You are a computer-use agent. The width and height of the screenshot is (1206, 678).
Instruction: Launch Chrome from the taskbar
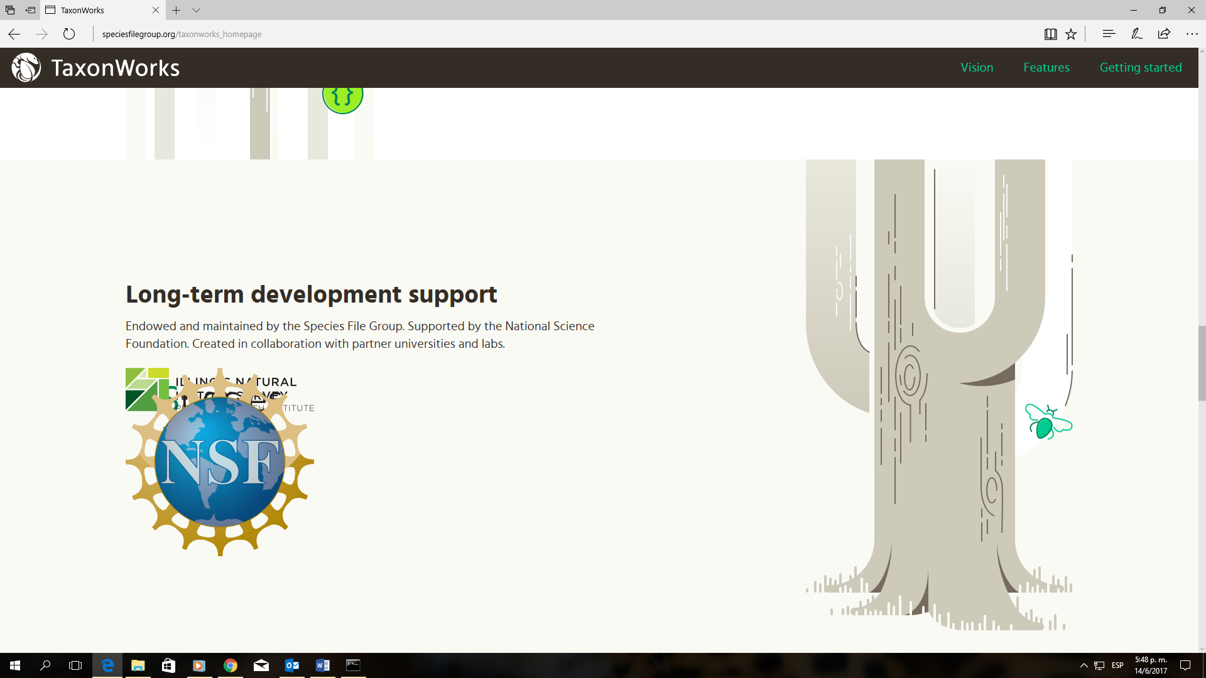pos(231,665)
